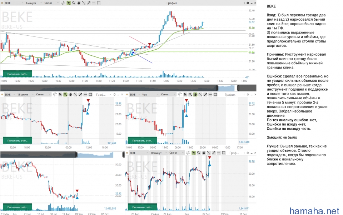
Task: Open settings gear of the 1-minute chart
Action: tap(248, 3)
